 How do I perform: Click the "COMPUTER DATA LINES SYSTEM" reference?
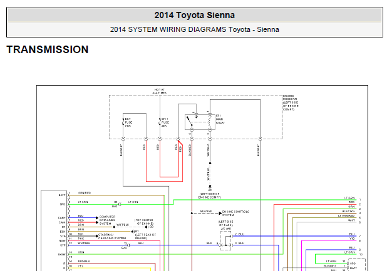tap(107, 220)
